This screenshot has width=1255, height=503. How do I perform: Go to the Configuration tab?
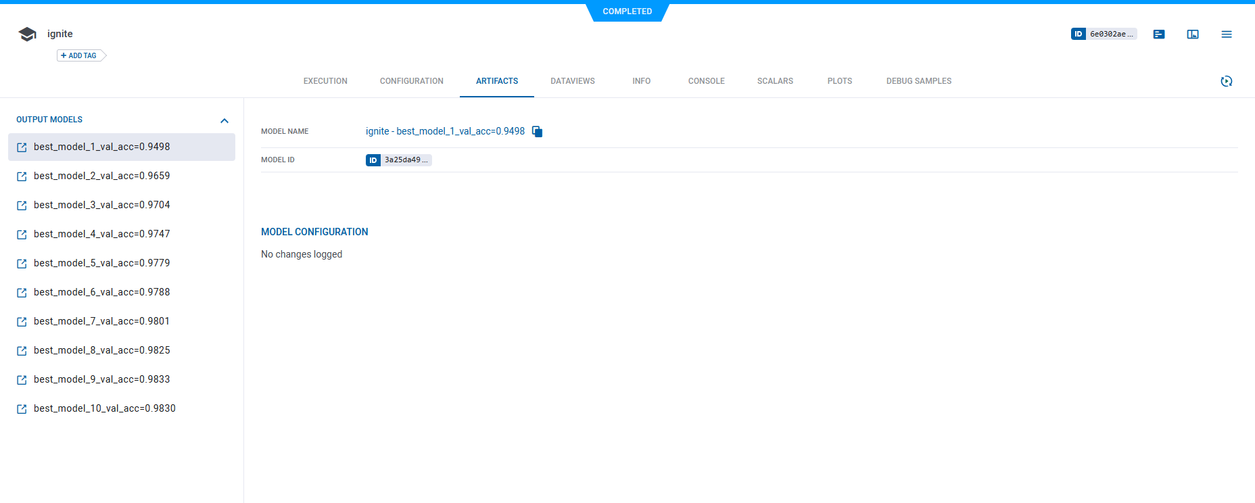point(411,81)
